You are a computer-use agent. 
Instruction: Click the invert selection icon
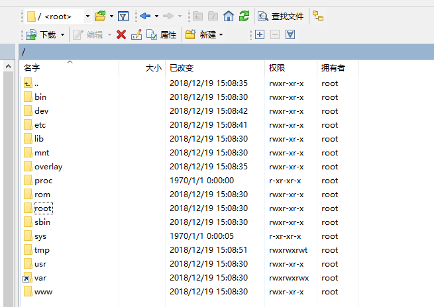coord(290,34)
